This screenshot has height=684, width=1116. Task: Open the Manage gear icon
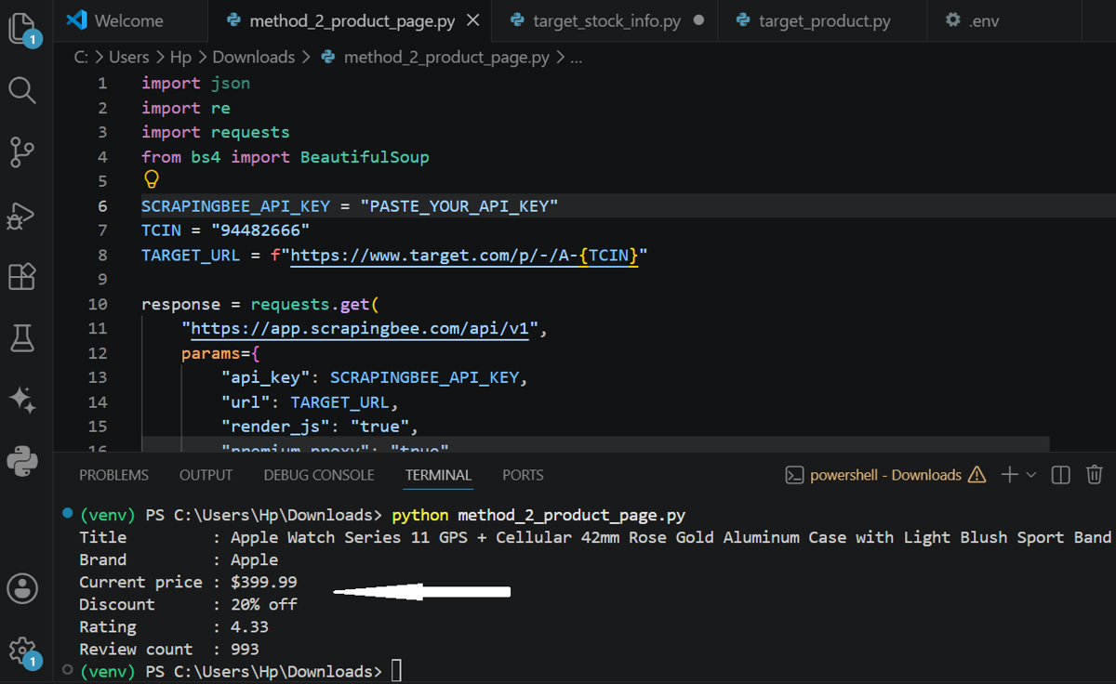[22, 651]
